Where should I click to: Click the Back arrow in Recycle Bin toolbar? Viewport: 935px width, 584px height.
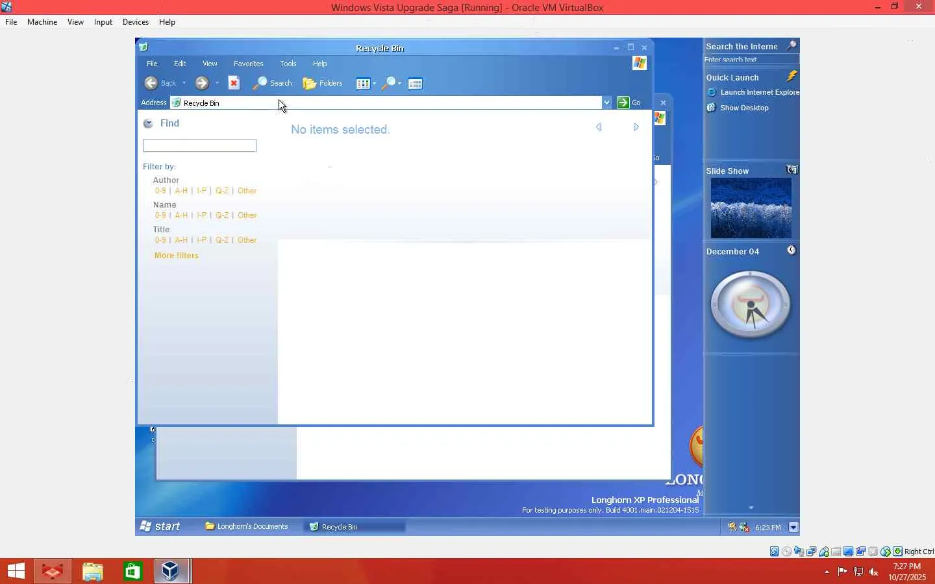(x=151, y=83)
